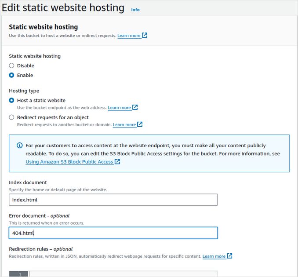Click external icon beside Using Amazon S3 Block Public Access
The height and width of the screenshot is (277, 298).
(x=117, y=162)
